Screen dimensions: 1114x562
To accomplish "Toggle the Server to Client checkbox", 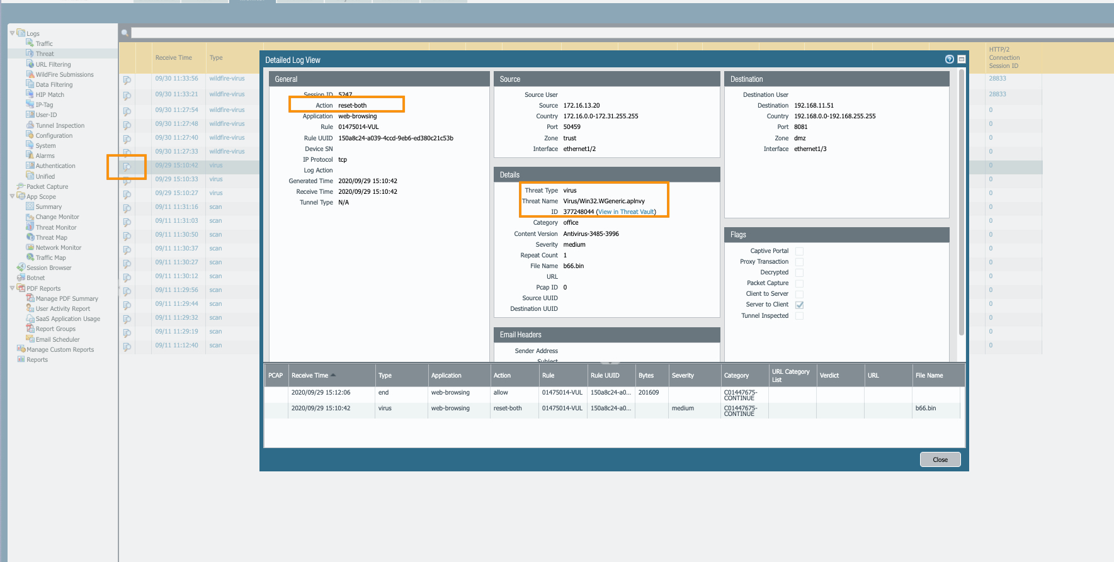I will (799, 305).
